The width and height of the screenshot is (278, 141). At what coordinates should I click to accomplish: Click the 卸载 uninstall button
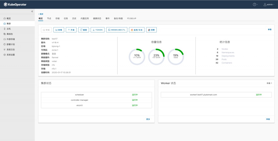click(59, 30)
